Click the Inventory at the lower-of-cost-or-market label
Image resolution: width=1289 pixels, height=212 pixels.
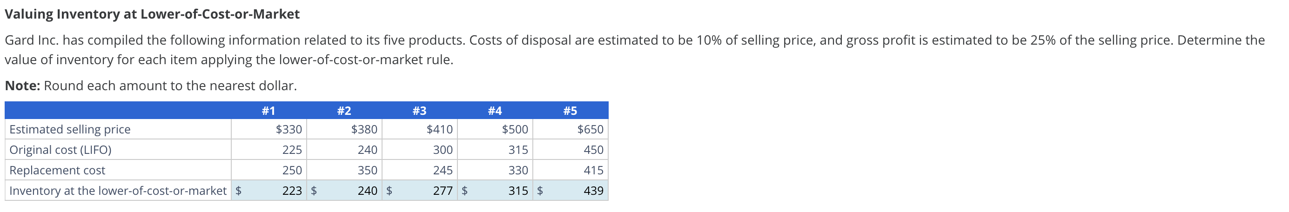(118, 191)
